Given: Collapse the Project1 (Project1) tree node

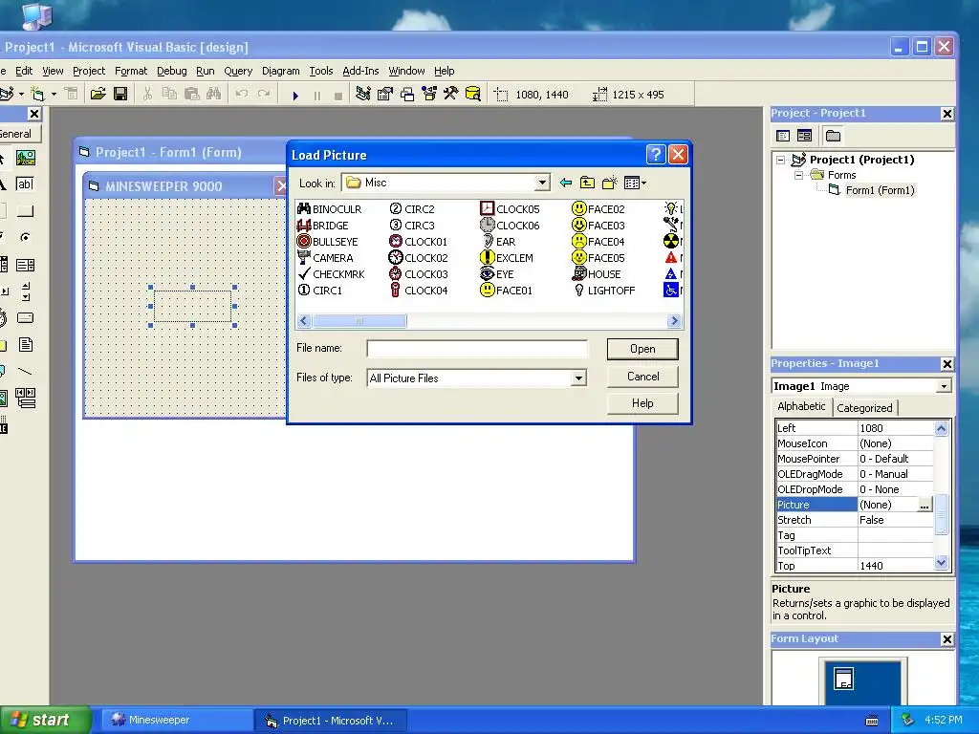Looking at the screenshot, I should [780, 160].
